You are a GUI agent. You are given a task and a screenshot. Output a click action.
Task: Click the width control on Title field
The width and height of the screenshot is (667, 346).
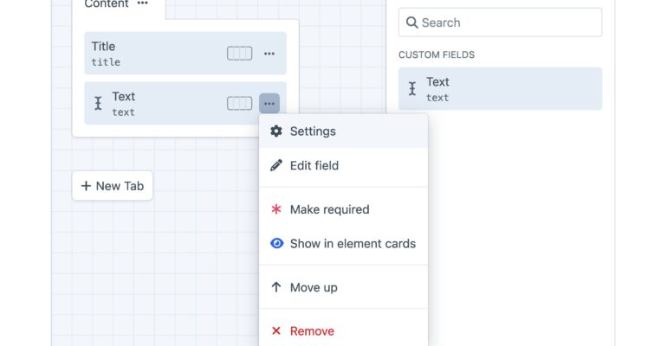pyautogui.click(x=239, y=54)
